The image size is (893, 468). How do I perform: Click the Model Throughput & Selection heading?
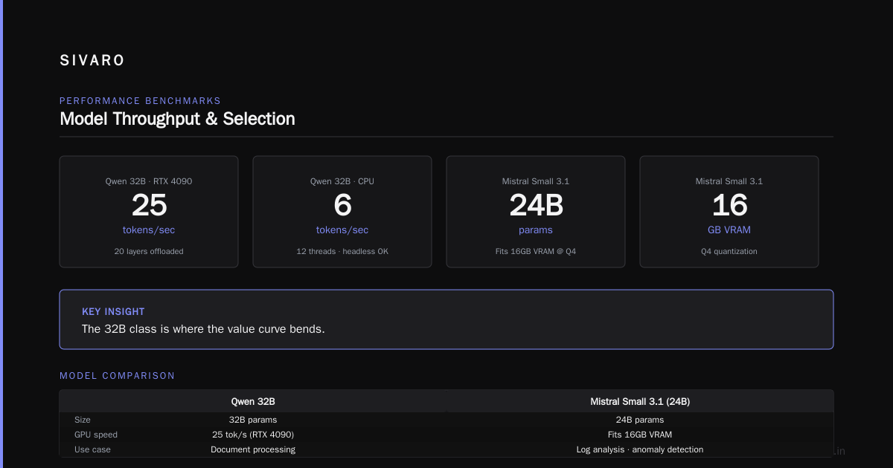tap(177, 119)
